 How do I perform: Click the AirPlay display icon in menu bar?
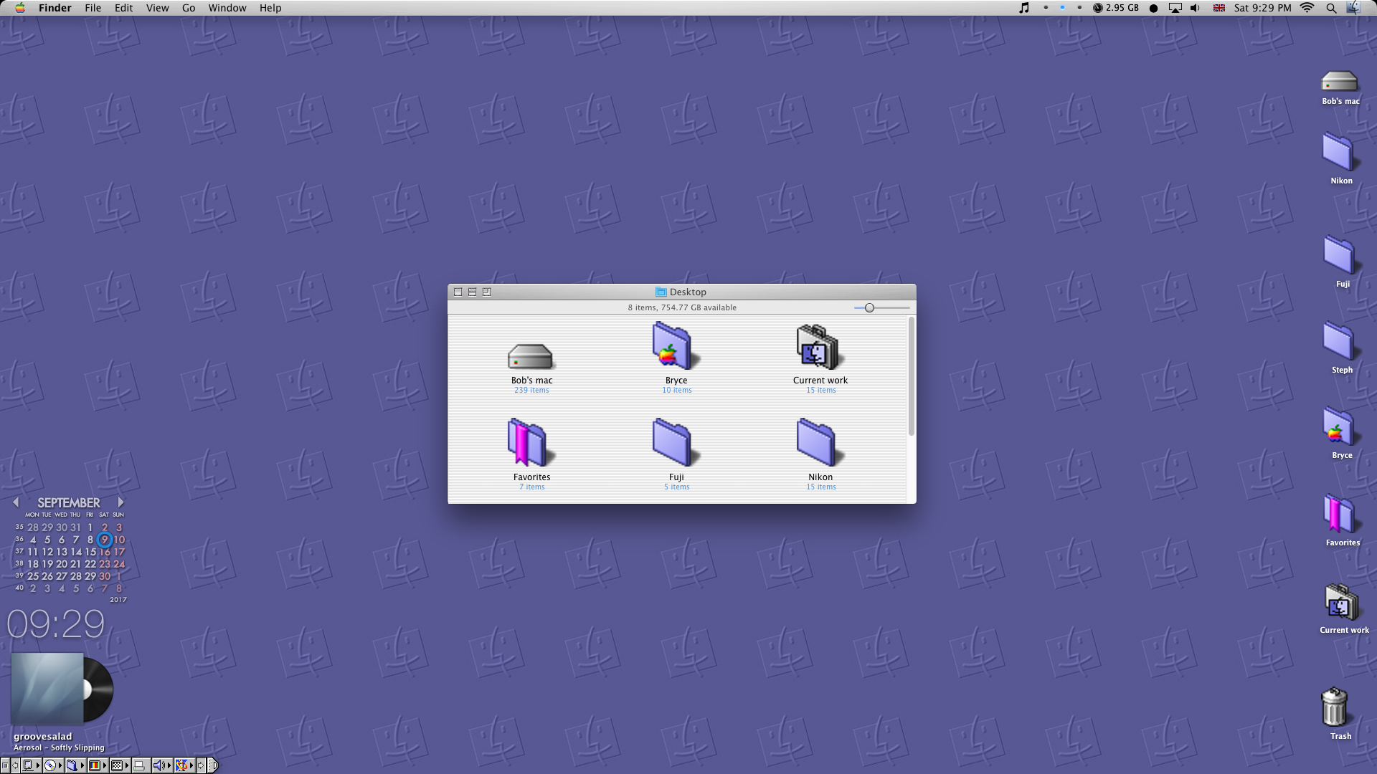click(1175, 8)
